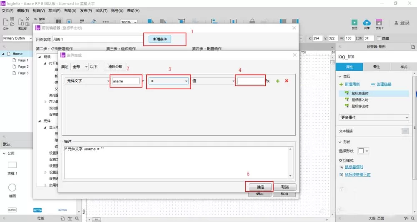Click the add folder icon in 母版 panel
Viewport: 417px width, 222px height.
pos(70,218)
